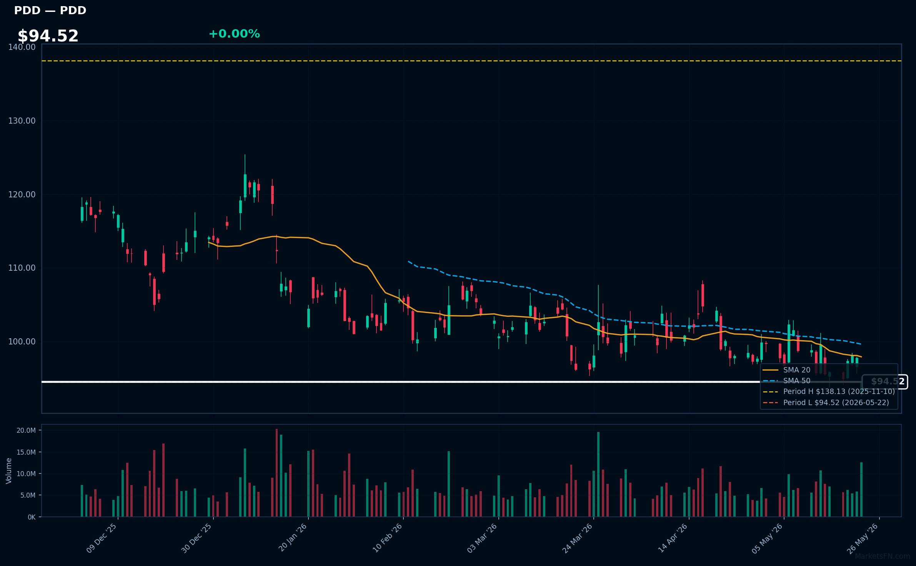Select the $94.52 current price header
The width and height of the screenshot is (916, 566).
pos(48,36)
